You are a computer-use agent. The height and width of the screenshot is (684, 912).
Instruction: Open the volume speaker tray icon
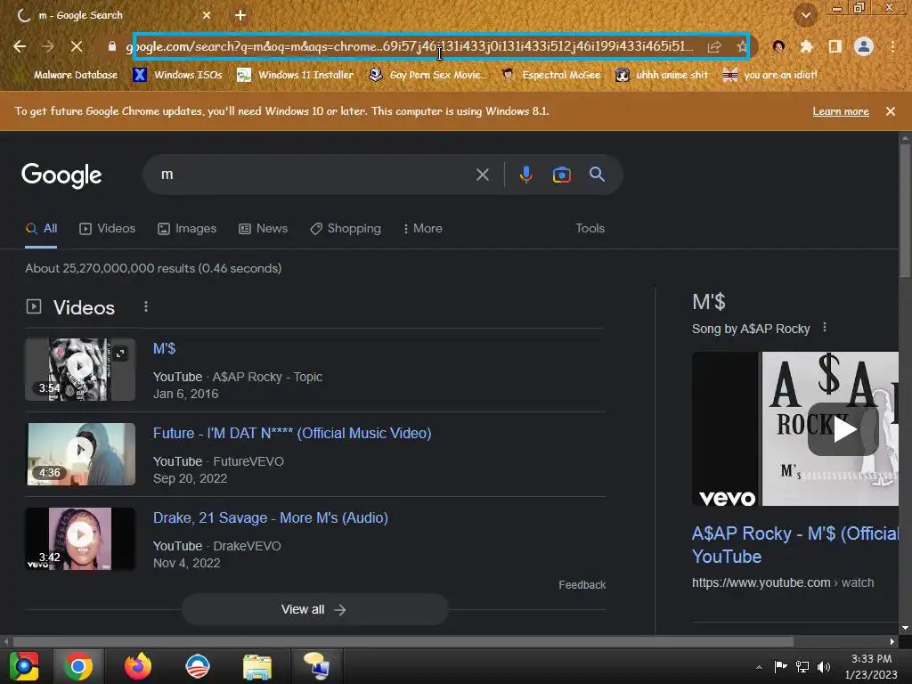824,667
